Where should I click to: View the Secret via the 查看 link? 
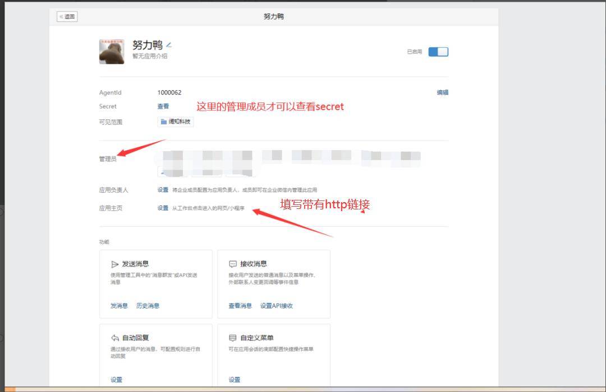click(163, 106)
